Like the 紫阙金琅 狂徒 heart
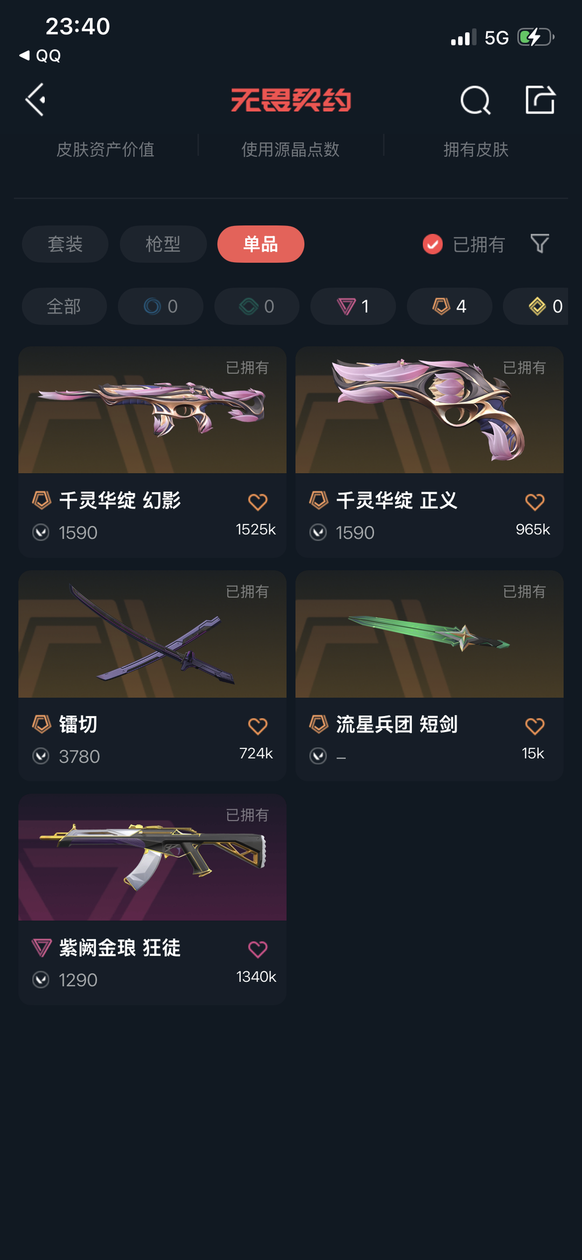Image resolution: width=582 pixels, height=1260 pixels. coord(258,949)
